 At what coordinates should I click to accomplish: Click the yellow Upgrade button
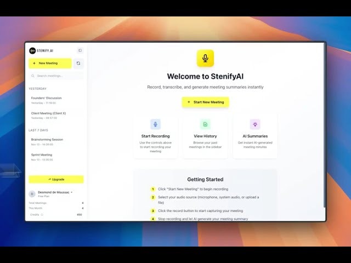click(56, 179)
